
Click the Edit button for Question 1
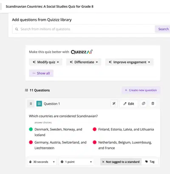129,104
